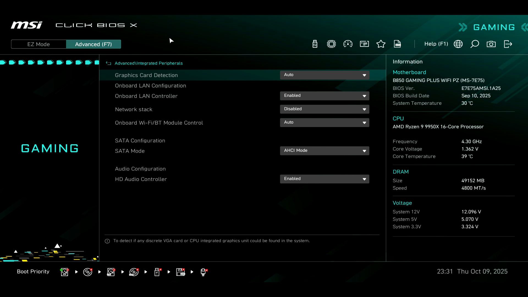
Task: Open the Network stack Disabled dropdown
Action: tap(324, 109)
